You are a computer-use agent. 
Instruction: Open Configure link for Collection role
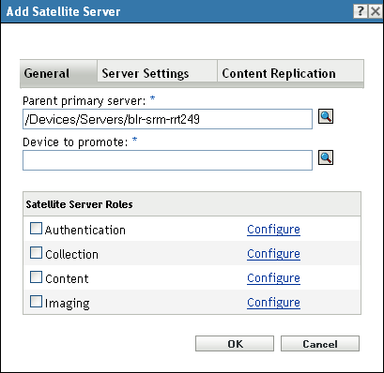(x=273, y=254)
